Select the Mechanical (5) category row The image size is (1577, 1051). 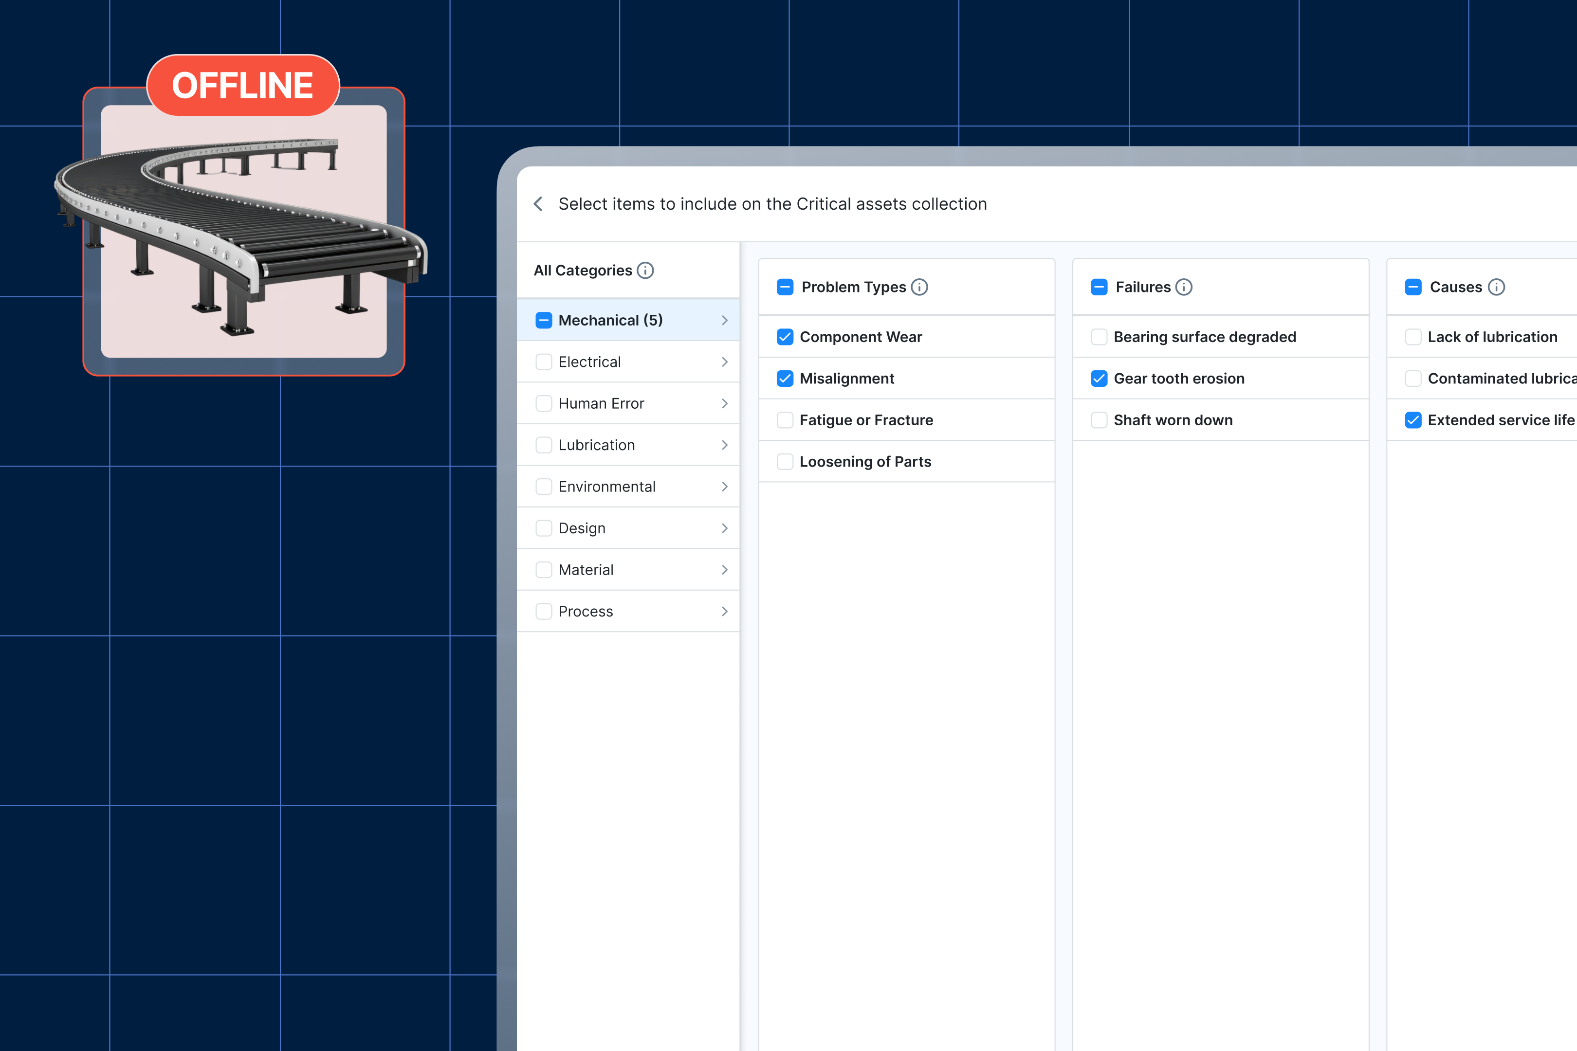click(610, 320)
